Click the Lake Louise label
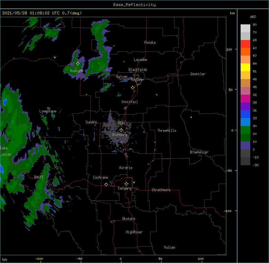269x263 pixels. point(6,151)
